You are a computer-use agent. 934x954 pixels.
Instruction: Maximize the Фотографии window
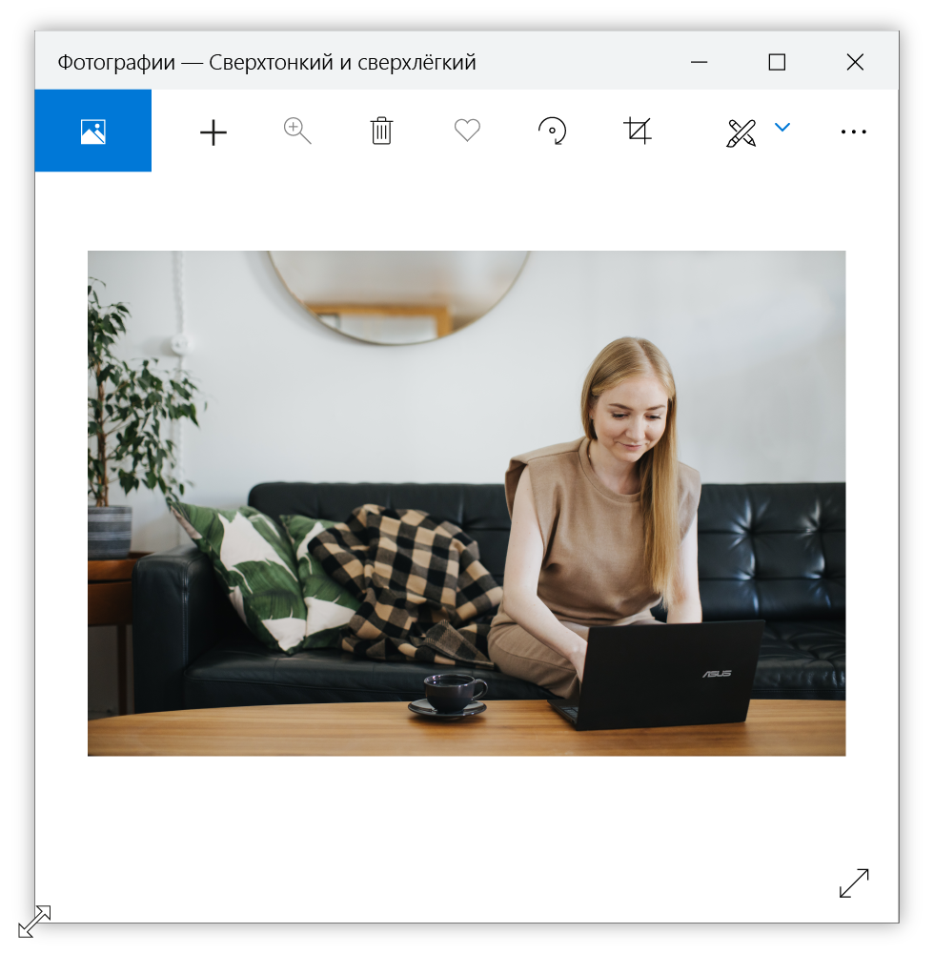777,62
